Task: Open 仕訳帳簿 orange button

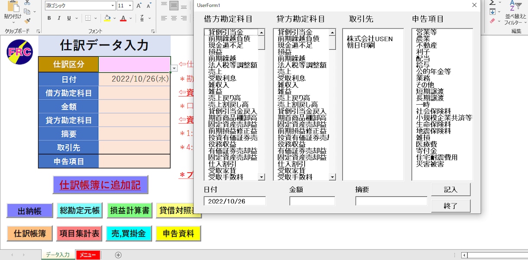Action: pos(30,234)
